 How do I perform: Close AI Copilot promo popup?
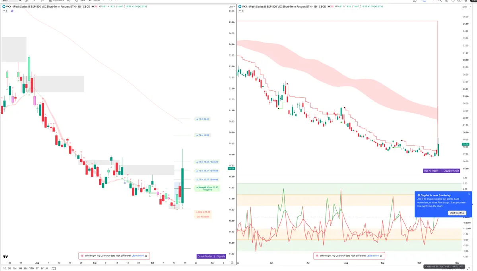click(x=469, y=194)
